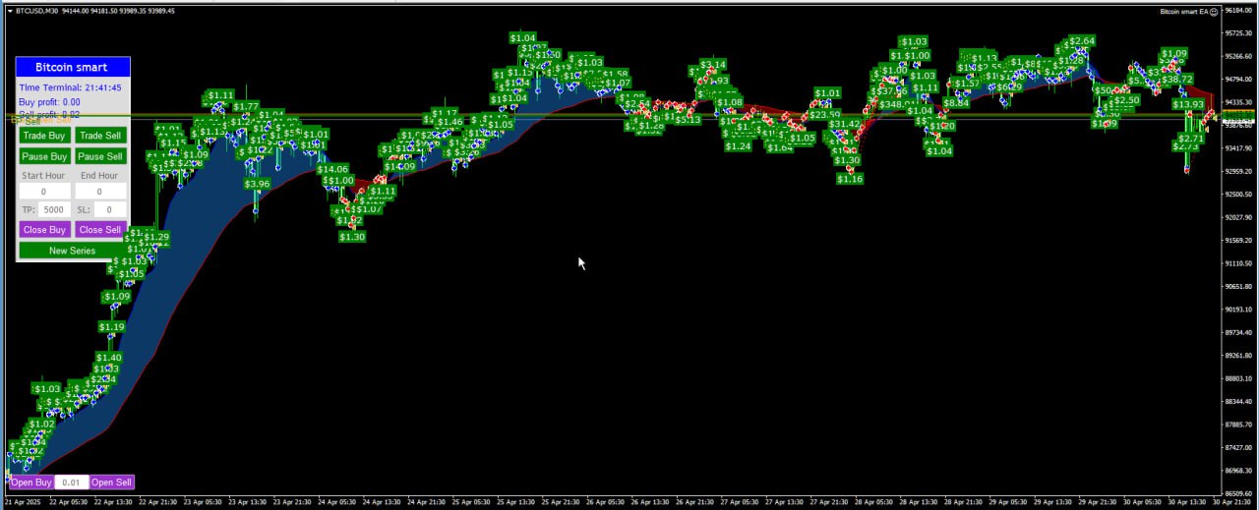Focus the Start Hour input field

tap(44, 192)
